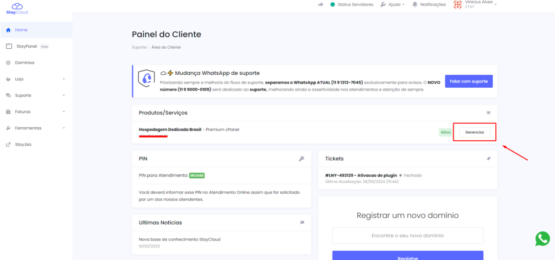
Task: Click the Ajuda wrench icon in top bar
Action: (x=383, y=4)
